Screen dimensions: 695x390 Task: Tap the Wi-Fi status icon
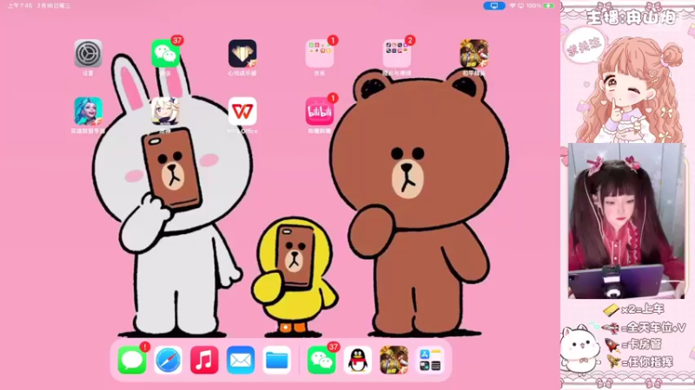(x=513, y=6)
